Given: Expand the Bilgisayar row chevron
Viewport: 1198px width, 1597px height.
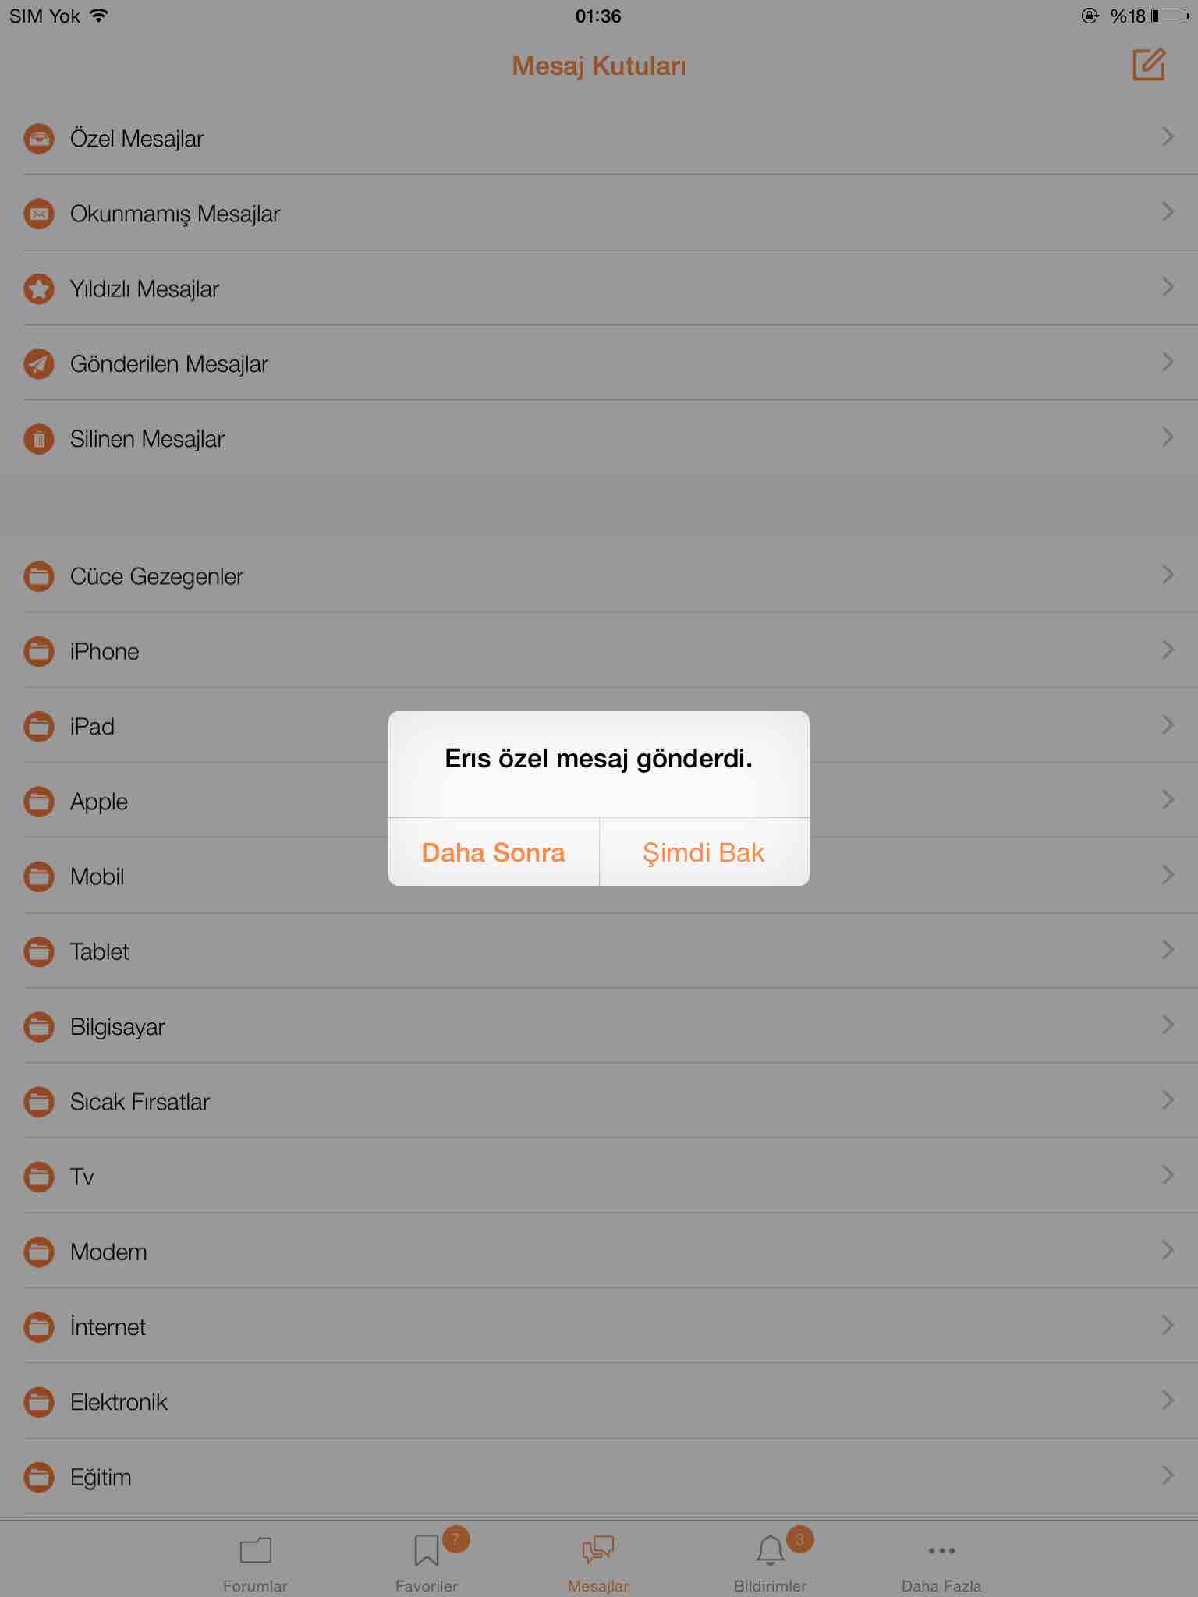Looking at the screenshot, I should (x=1168, y=1025).
